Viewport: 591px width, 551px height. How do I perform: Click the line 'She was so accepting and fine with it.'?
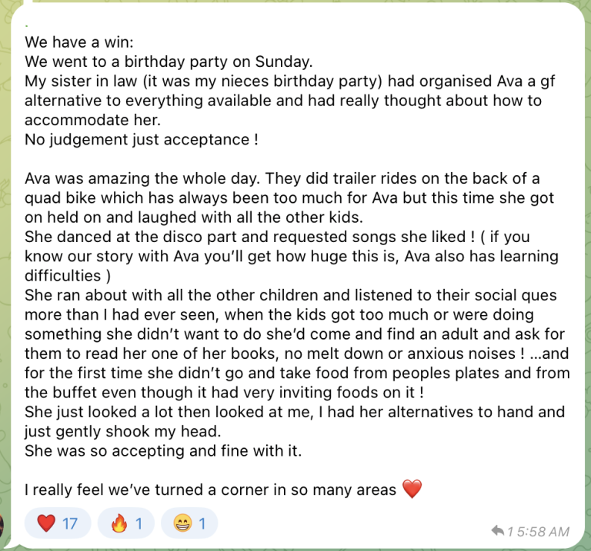(x=163, y=450)
